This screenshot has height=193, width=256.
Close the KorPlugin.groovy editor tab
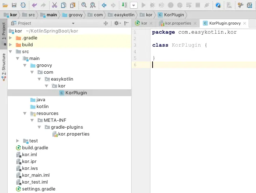point(244,23)
